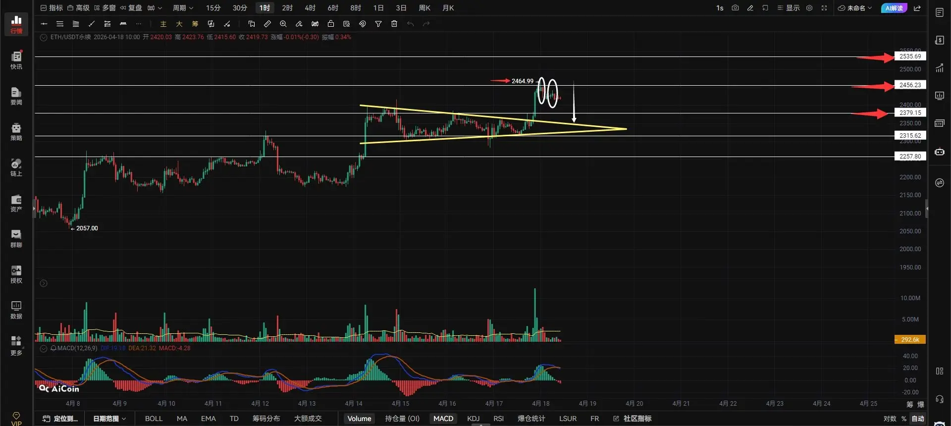Select the horizontal line drawing tool
Image resolution: width=951 pixels, height=426 pixels.
pyautogui.click(x=44, y=24)
